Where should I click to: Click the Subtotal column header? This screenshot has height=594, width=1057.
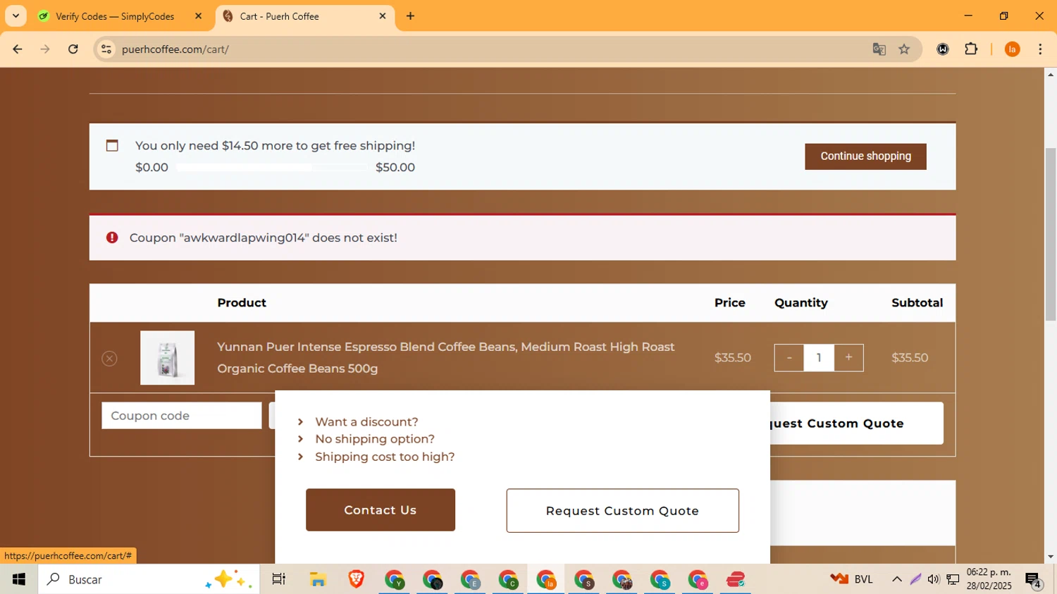click(x=917, y=303)
